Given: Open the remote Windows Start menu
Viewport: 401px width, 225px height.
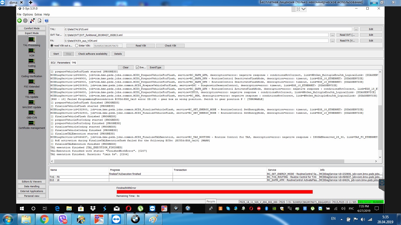Looking at the screenshot, I should point(22,208).
